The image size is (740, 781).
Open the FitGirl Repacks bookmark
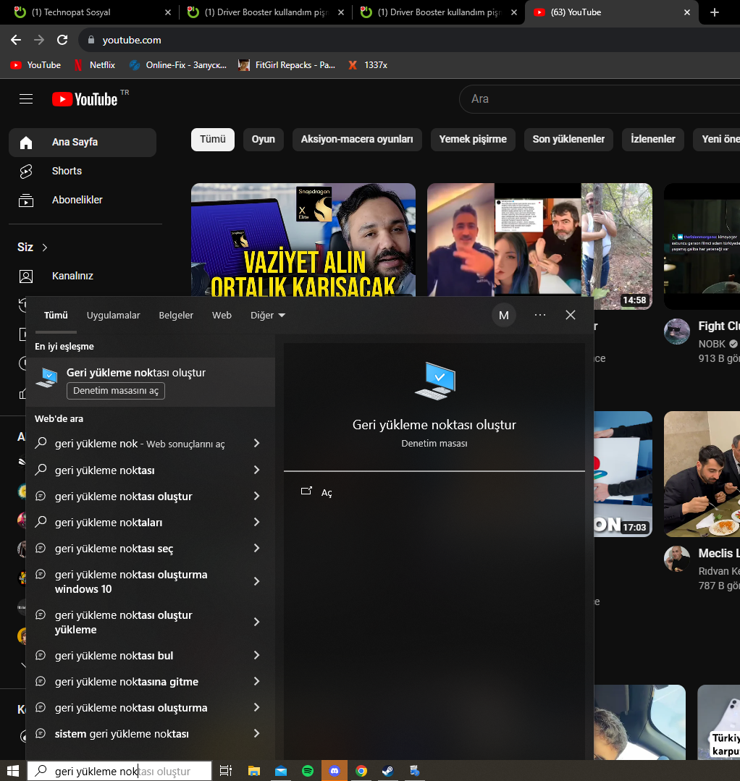tap(287, 65)
